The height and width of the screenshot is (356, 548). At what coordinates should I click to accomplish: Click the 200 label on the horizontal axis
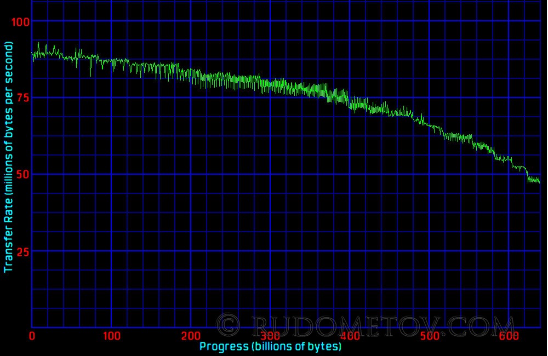pos(191,335)
